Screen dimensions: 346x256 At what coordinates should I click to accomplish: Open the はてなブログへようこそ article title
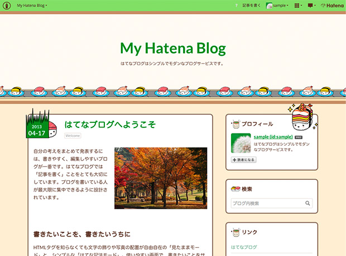point(110,124)
